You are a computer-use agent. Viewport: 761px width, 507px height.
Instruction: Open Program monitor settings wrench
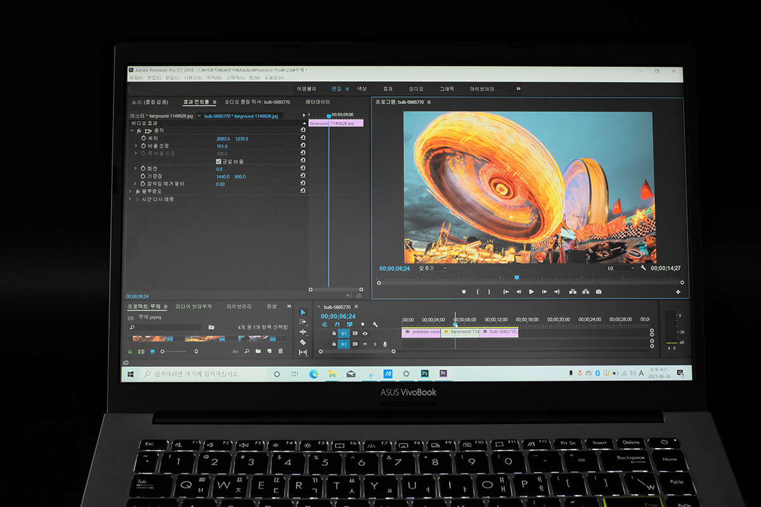(643, 268)
